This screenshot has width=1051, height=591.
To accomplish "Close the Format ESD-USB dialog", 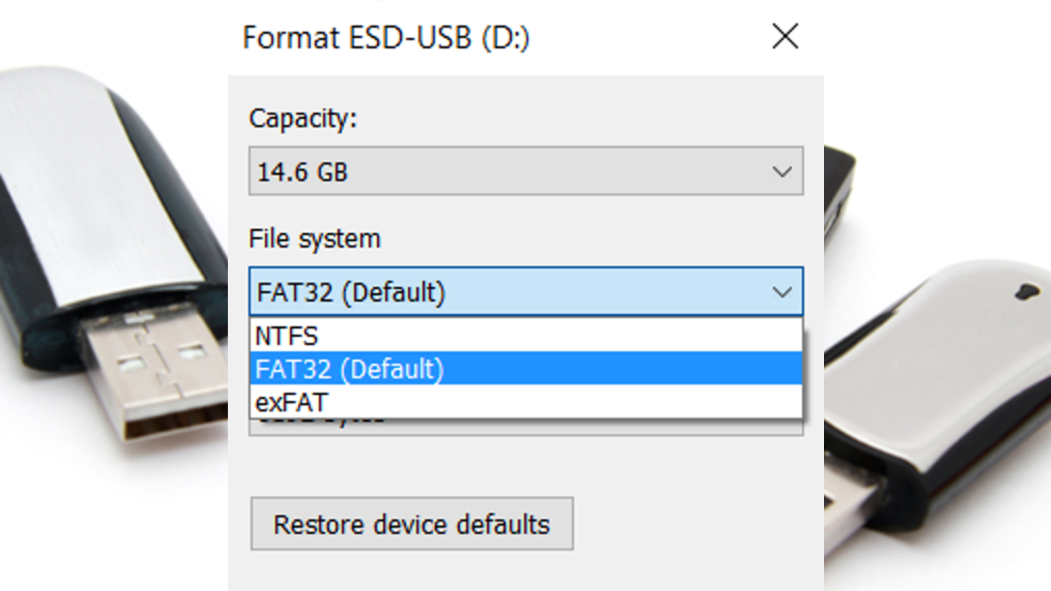I will click(785, 37).
